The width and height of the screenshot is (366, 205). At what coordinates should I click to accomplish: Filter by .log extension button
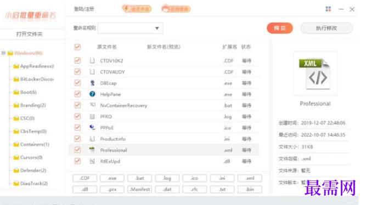[x=167, y=178]
